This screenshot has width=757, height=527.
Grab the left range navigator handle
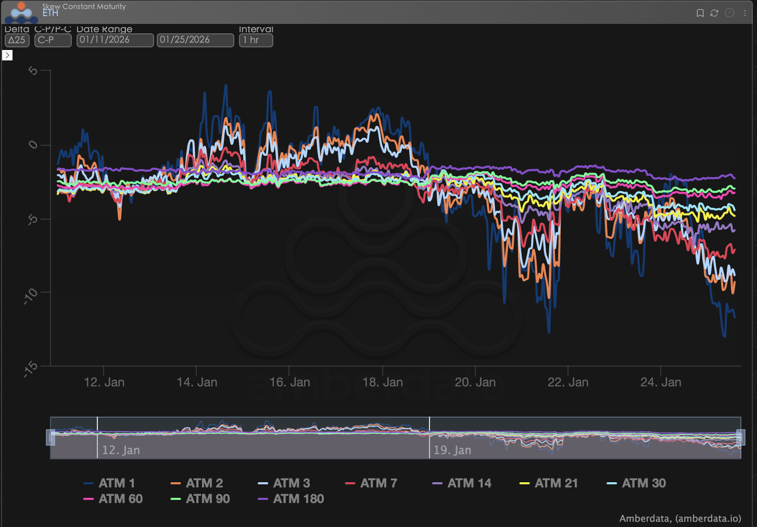coord(51,437)
